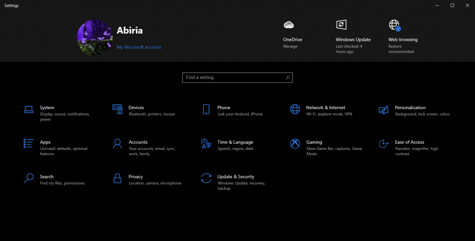Open Ease of Access icon
475x241 pixels.
(x=383, y=144)
